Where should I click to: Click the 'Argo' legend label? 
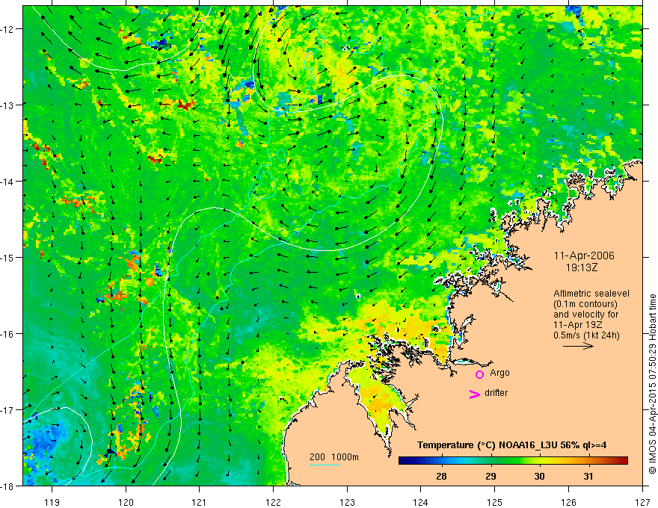(499, 373)
